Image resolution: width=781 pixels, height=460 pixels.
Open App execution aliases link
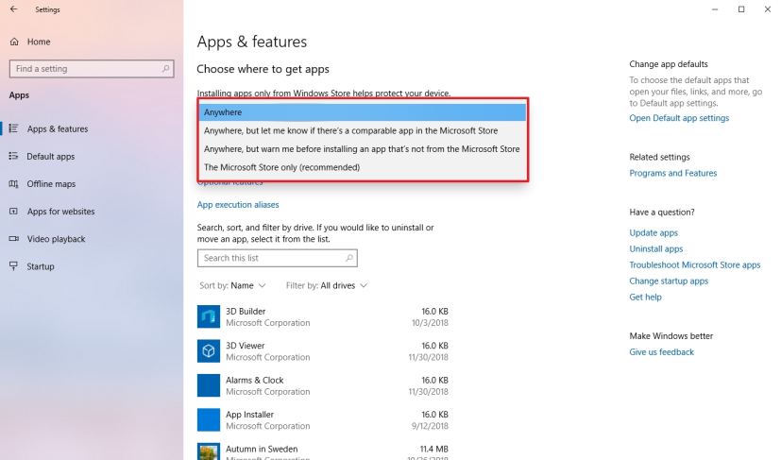(238, 204)
